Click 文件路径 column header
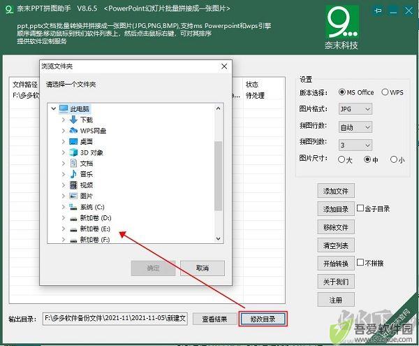 pos(25,85)
